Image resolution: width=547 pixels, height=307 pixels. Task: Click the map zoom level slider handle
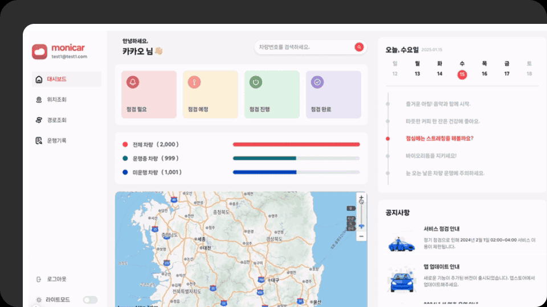361,226
